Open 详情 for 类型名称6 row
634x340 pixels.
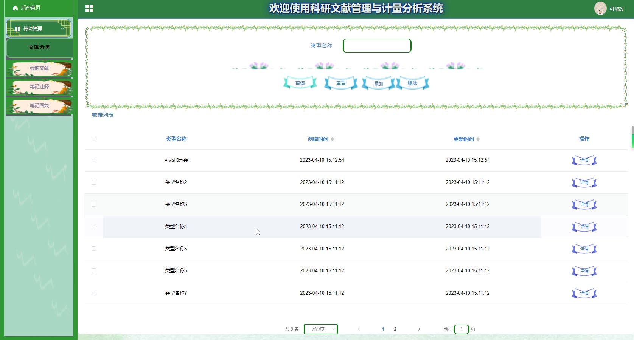(584, 271)
